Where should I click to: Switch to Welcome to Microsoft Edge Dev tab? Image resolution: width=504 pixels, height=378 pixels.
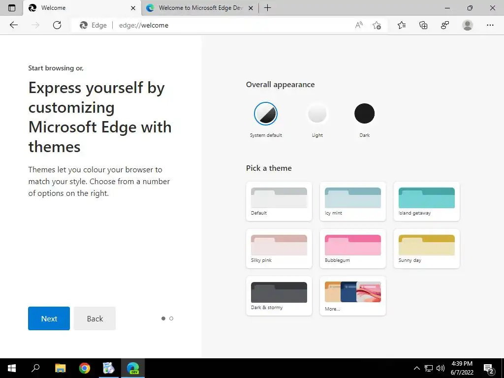200,8
